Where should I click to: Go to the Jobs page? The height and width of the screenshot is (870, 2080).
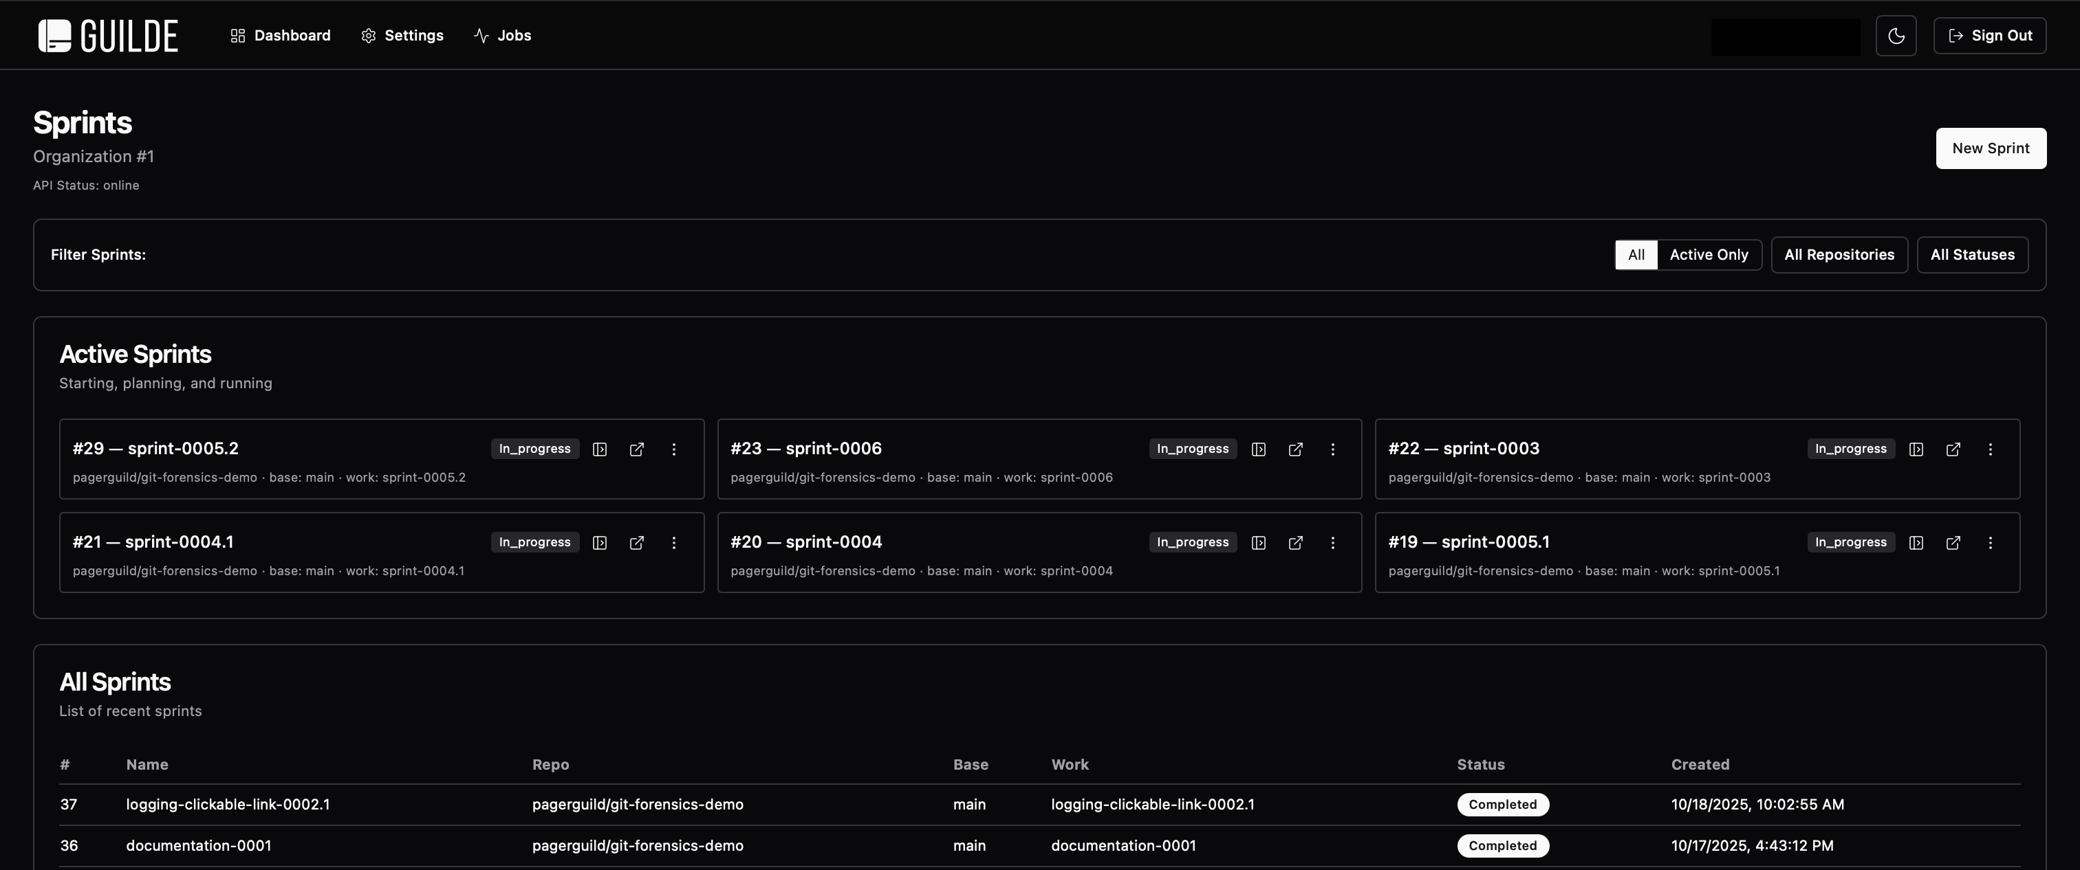502,36
